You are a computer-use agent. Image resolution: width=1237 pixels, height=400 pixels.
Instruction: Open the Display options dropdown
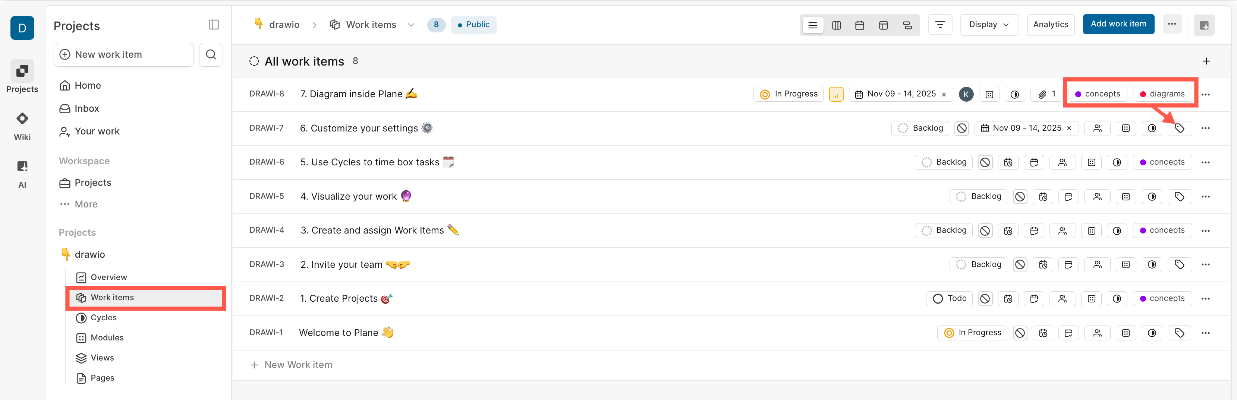point(989,25)
